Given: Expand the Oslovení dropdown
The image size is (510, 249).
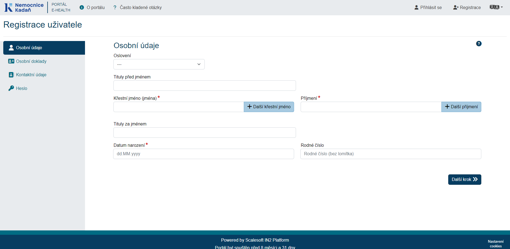Looking at the screenshot, I should pyautogui.click(x=159, y=64).
